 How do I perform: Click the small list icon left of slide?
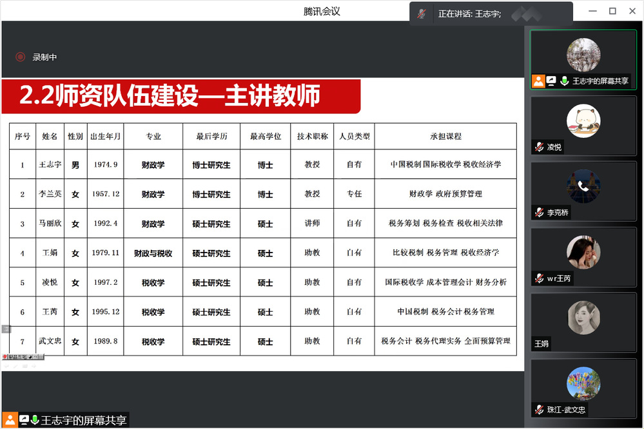coord(6,329)
